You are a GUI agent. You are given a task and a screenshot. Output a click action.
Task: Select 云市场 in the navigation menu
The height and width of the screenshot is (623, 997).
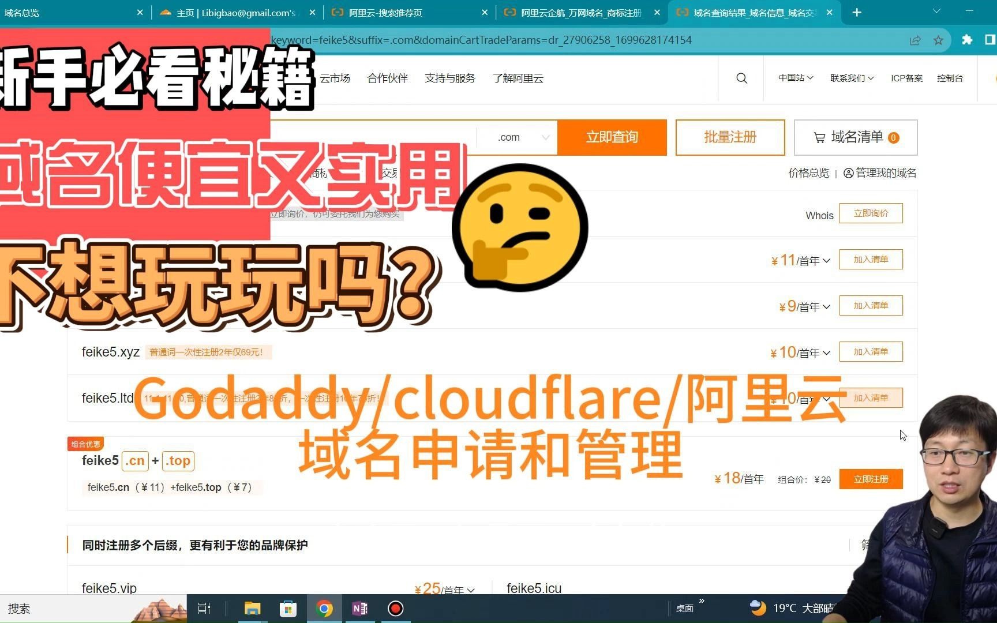tap(335, 78)
